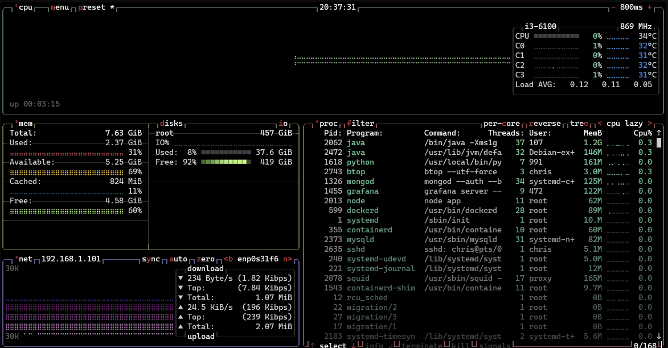Toggle reverse sorting of processes
The image size is (668, 348).
[x=545, y=124]
